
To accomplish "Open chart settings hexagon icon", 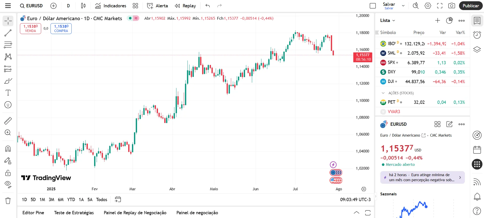I will pyautogui.click(x=428, y=6).
